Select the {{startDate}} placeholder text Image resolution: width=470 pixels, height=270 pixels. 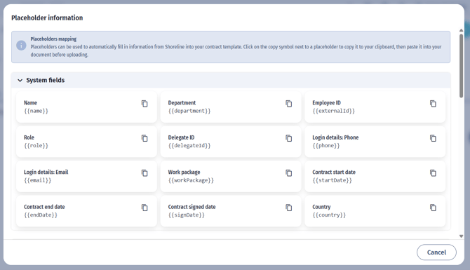tap(332, 180)
